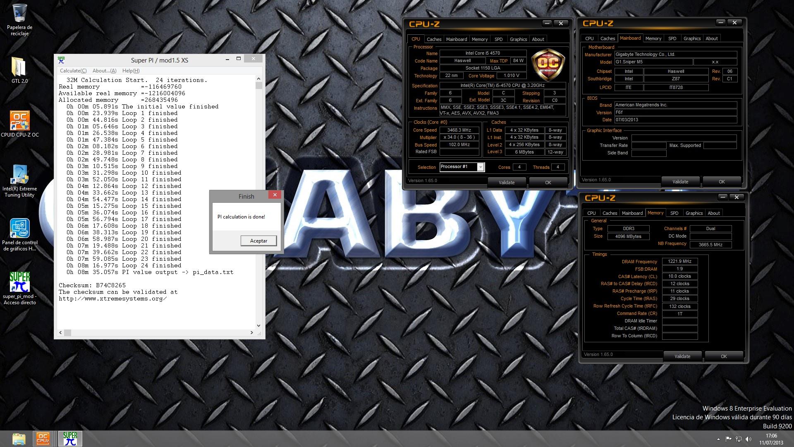Click OK in CPU-Z Mainboard window

722,182
